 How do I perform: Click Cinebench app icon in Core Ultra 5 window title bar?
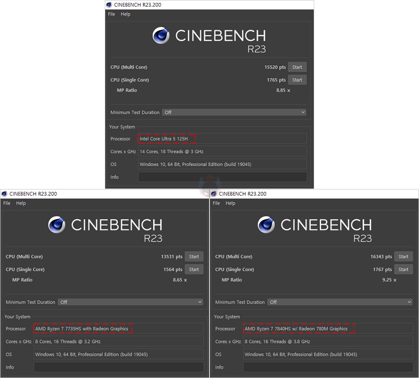(109, 5)
